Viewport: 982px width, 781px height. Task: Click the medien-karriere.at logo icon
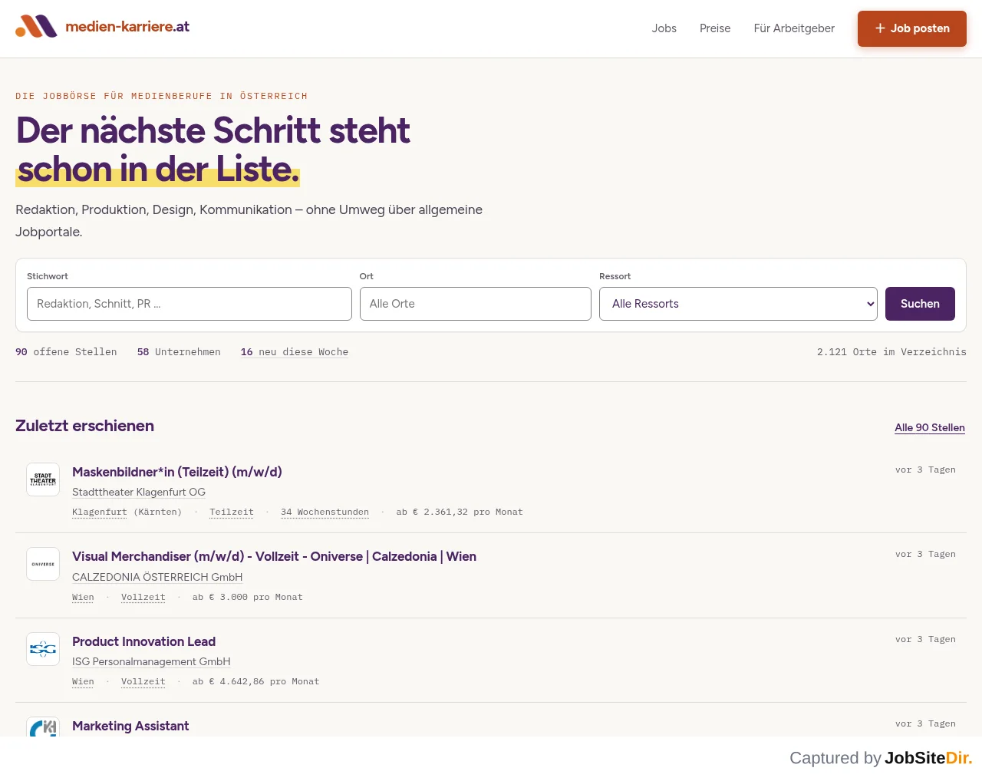coord(36,27)
